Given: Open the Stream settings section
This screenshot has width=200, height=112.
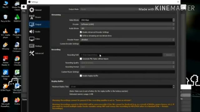Looking at the screenshot, I should pyautogui.click(x=39, y=17).
